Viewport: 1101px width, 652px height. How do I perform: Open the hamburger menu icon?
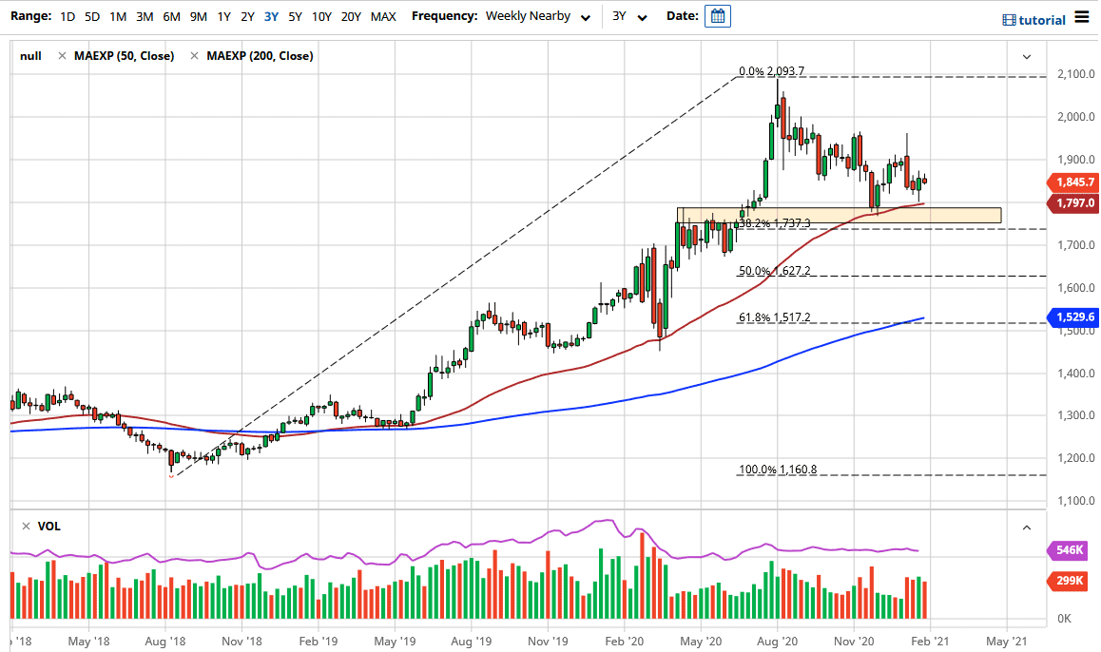pyautogui.click(x=1082, y=17)
